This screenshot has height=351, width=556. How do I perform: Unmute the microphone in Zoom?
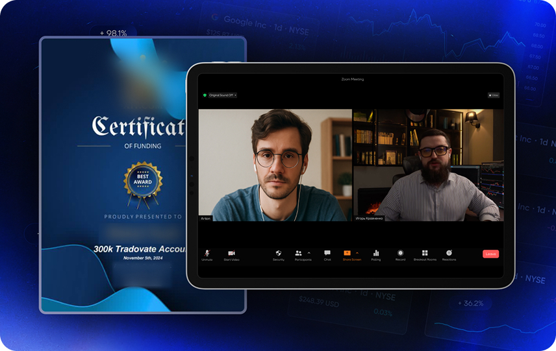207,253
